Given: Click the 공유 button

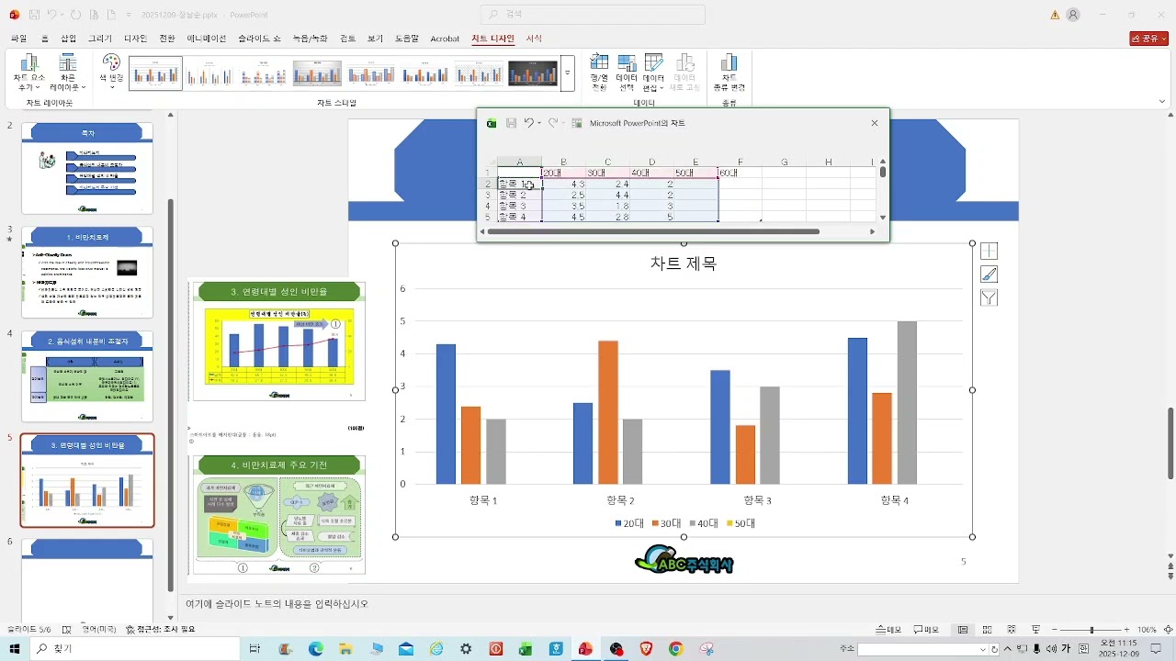Looking at the screenshot, I should [x=1148, y=39].
